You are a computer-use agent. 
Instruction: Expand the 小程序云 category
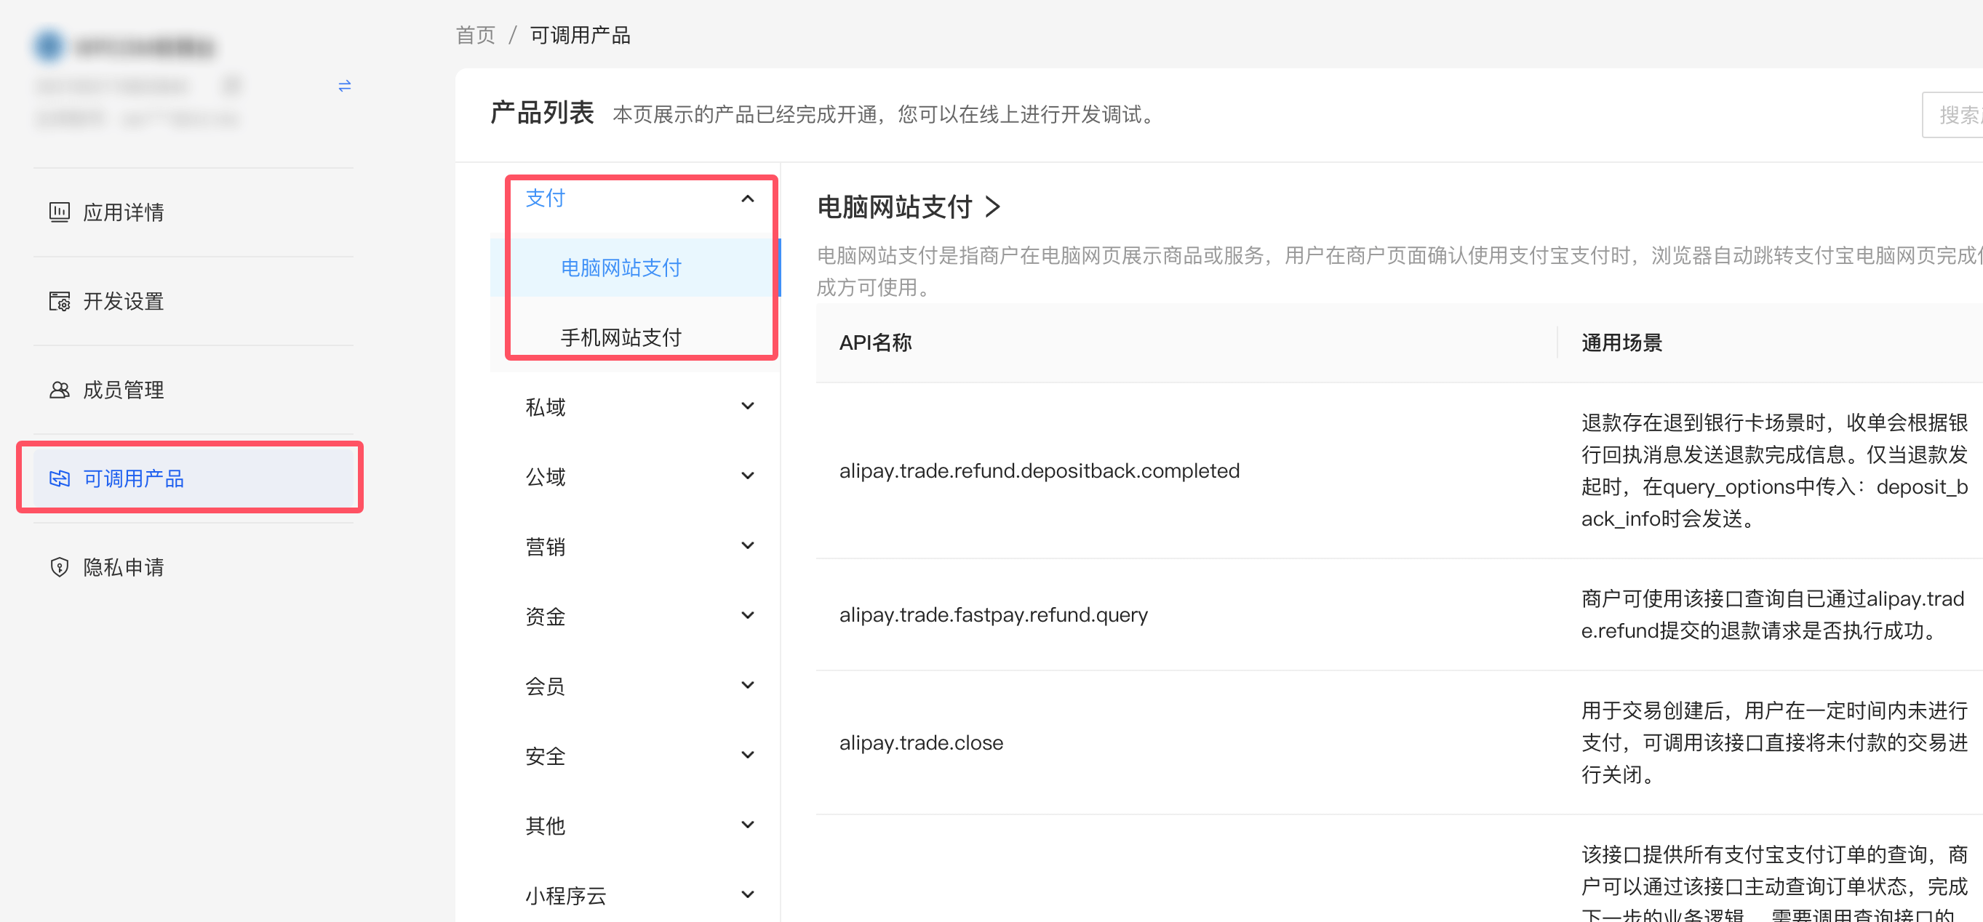coord(636,895)
